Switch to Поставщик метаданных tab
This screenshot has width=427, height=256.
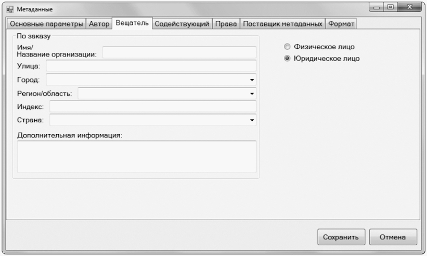coord(282,24)
